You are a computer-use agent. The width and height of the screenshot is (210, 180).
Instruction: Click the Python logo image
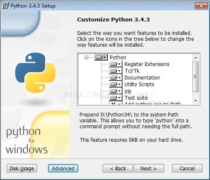click(x=35, y=73)
